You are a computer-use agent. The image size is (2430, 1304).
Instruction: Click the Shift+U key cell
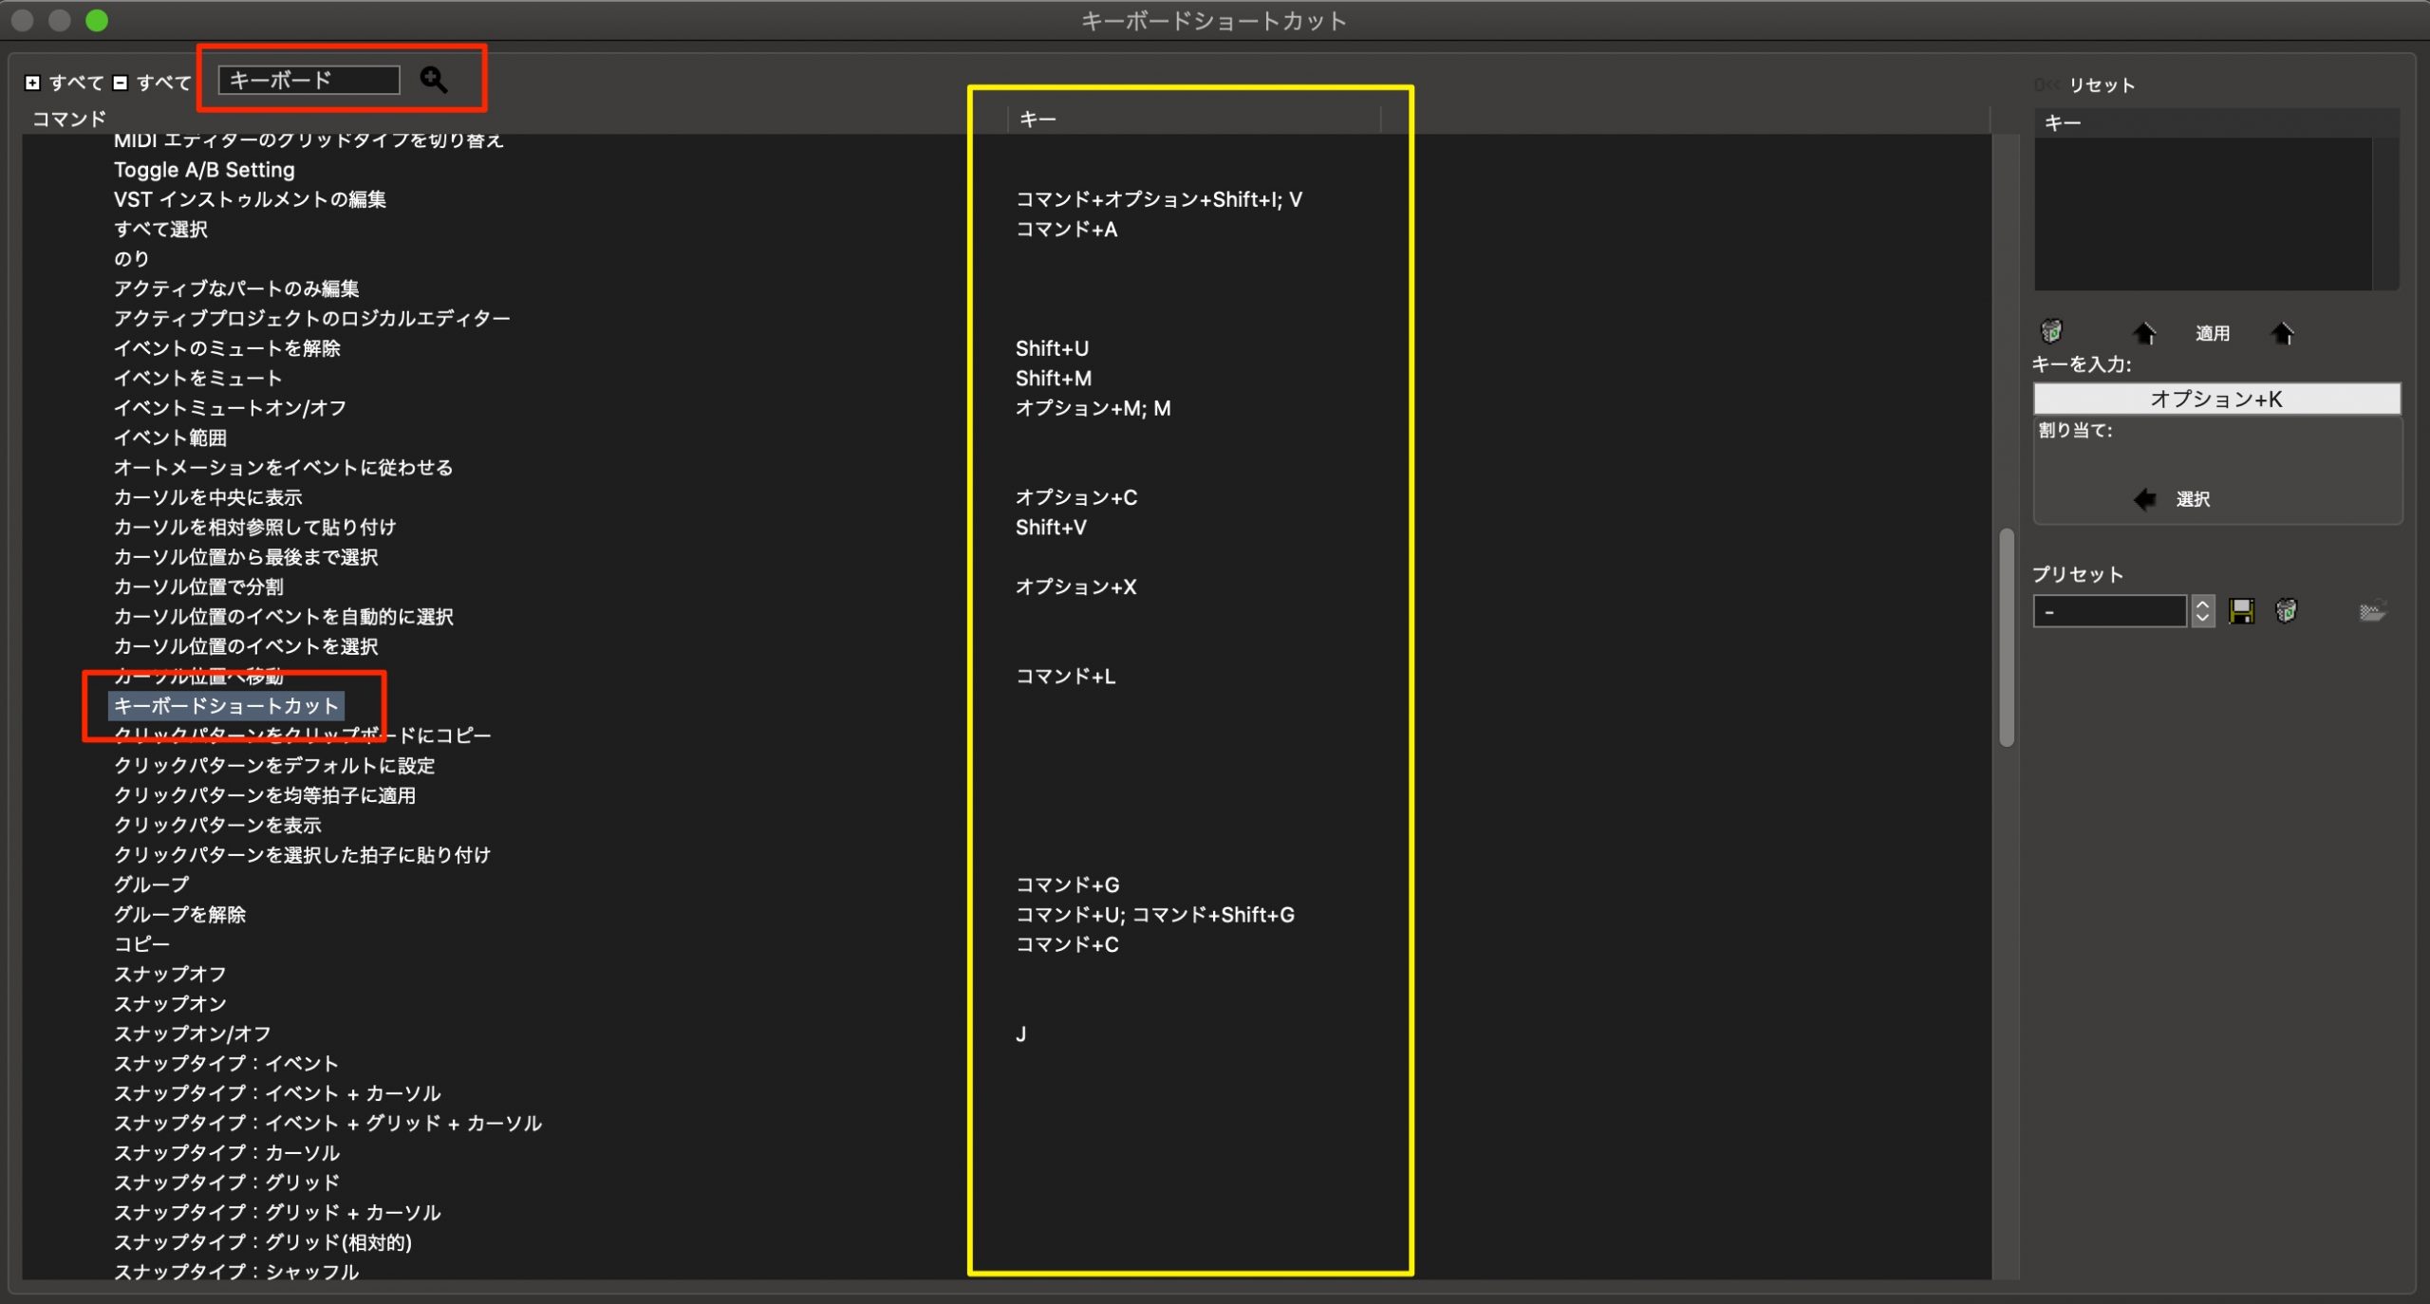[x=1052, y=348]
